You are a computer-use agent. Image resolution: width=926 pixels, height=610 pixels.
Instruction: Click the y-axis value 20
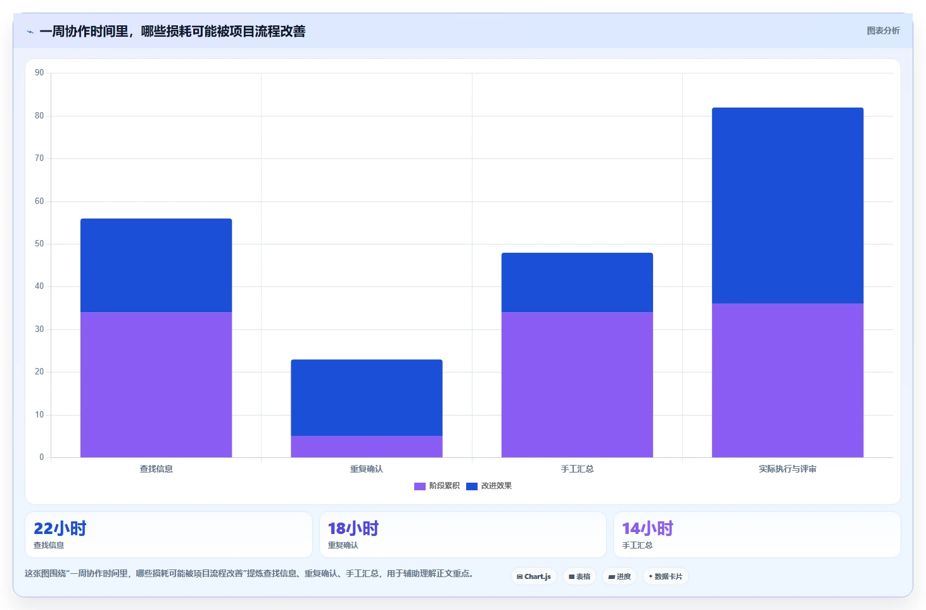(39, 372)
